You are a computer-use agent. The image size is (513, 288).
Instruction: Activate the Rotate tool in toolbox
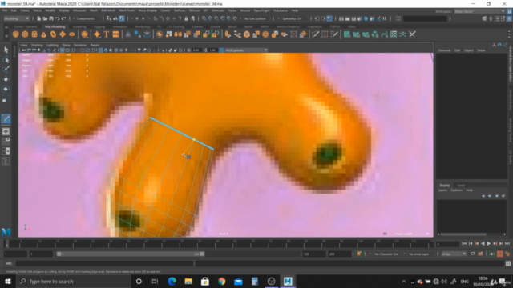pos(6,89)
